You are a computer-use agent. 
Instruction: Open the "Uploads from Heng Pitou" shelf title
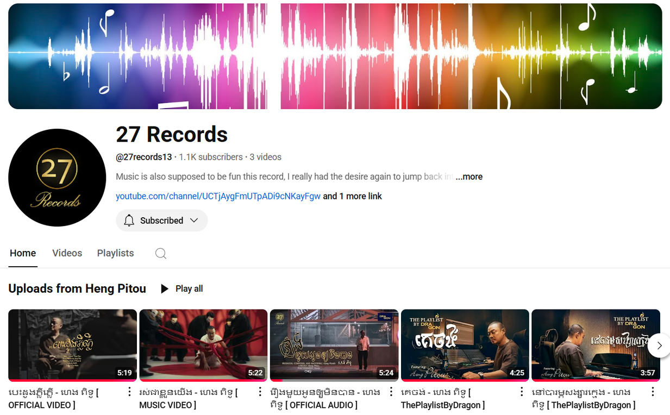pos(77,288)
